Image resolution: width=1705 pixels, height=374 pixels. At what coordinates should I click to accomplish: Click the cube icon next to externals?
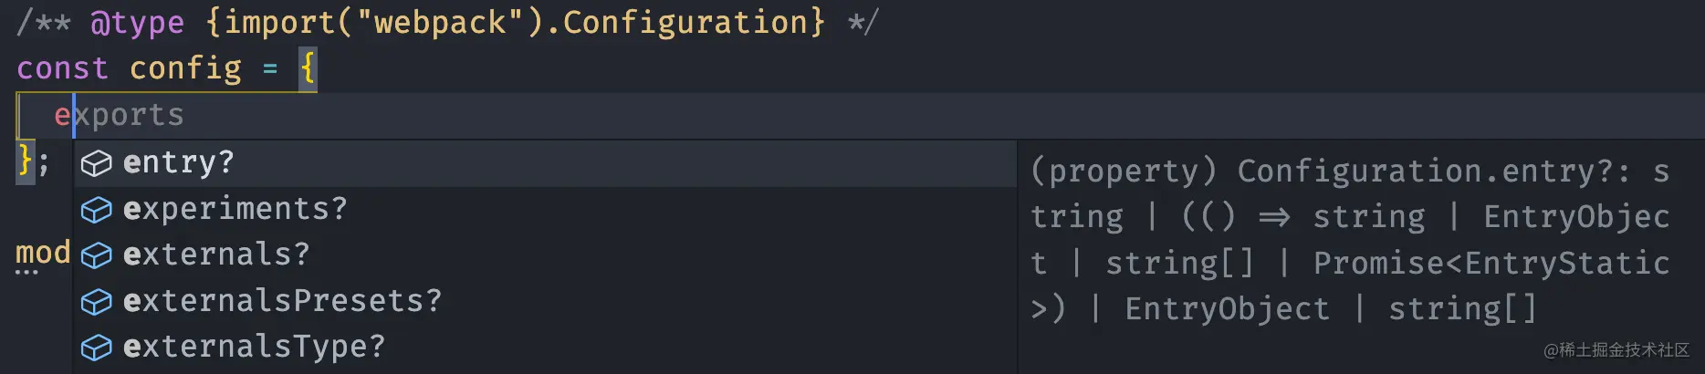pos(96,255)
